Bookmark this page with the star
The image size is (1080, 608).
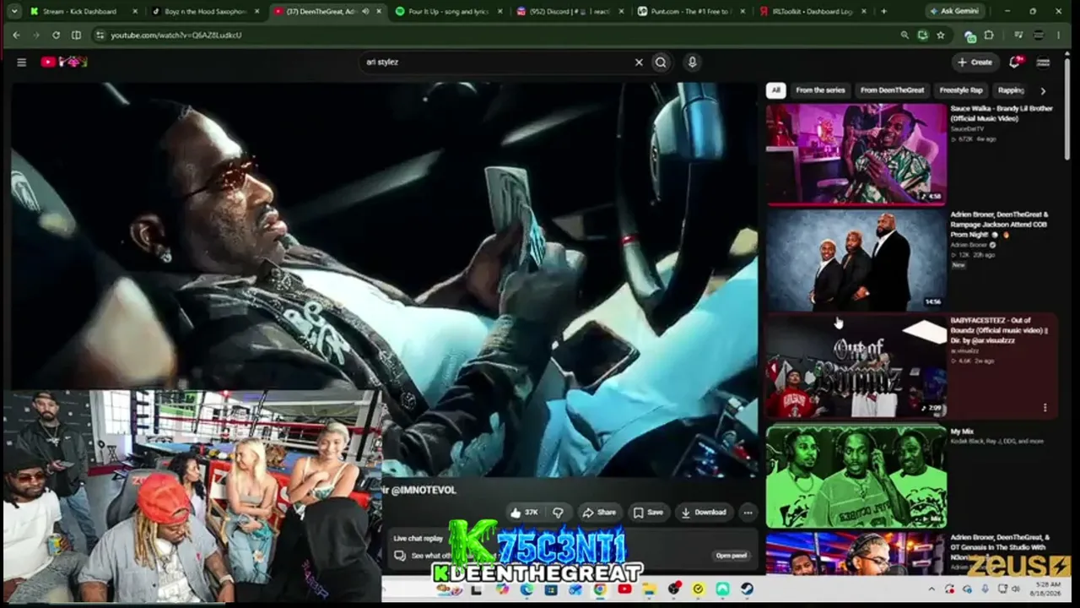coord(940,35)
